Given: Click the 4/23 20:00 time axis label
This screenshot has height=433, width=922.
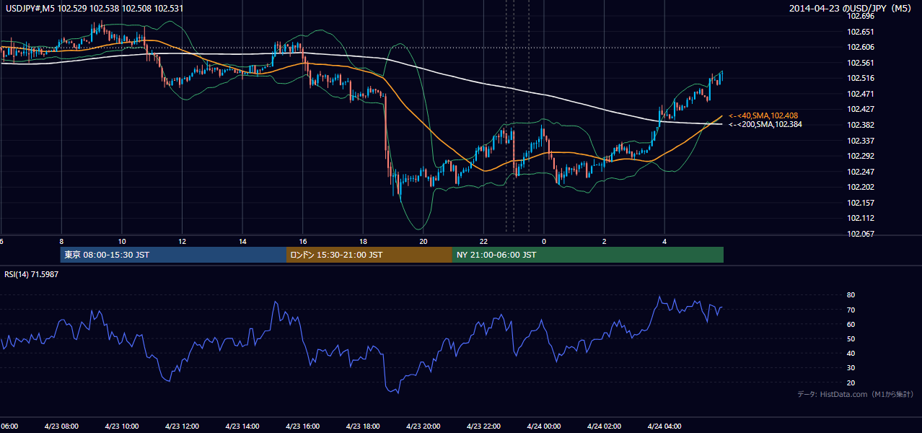Looking at the screenshot, I should pyautogui.click(x=423, y=426).
